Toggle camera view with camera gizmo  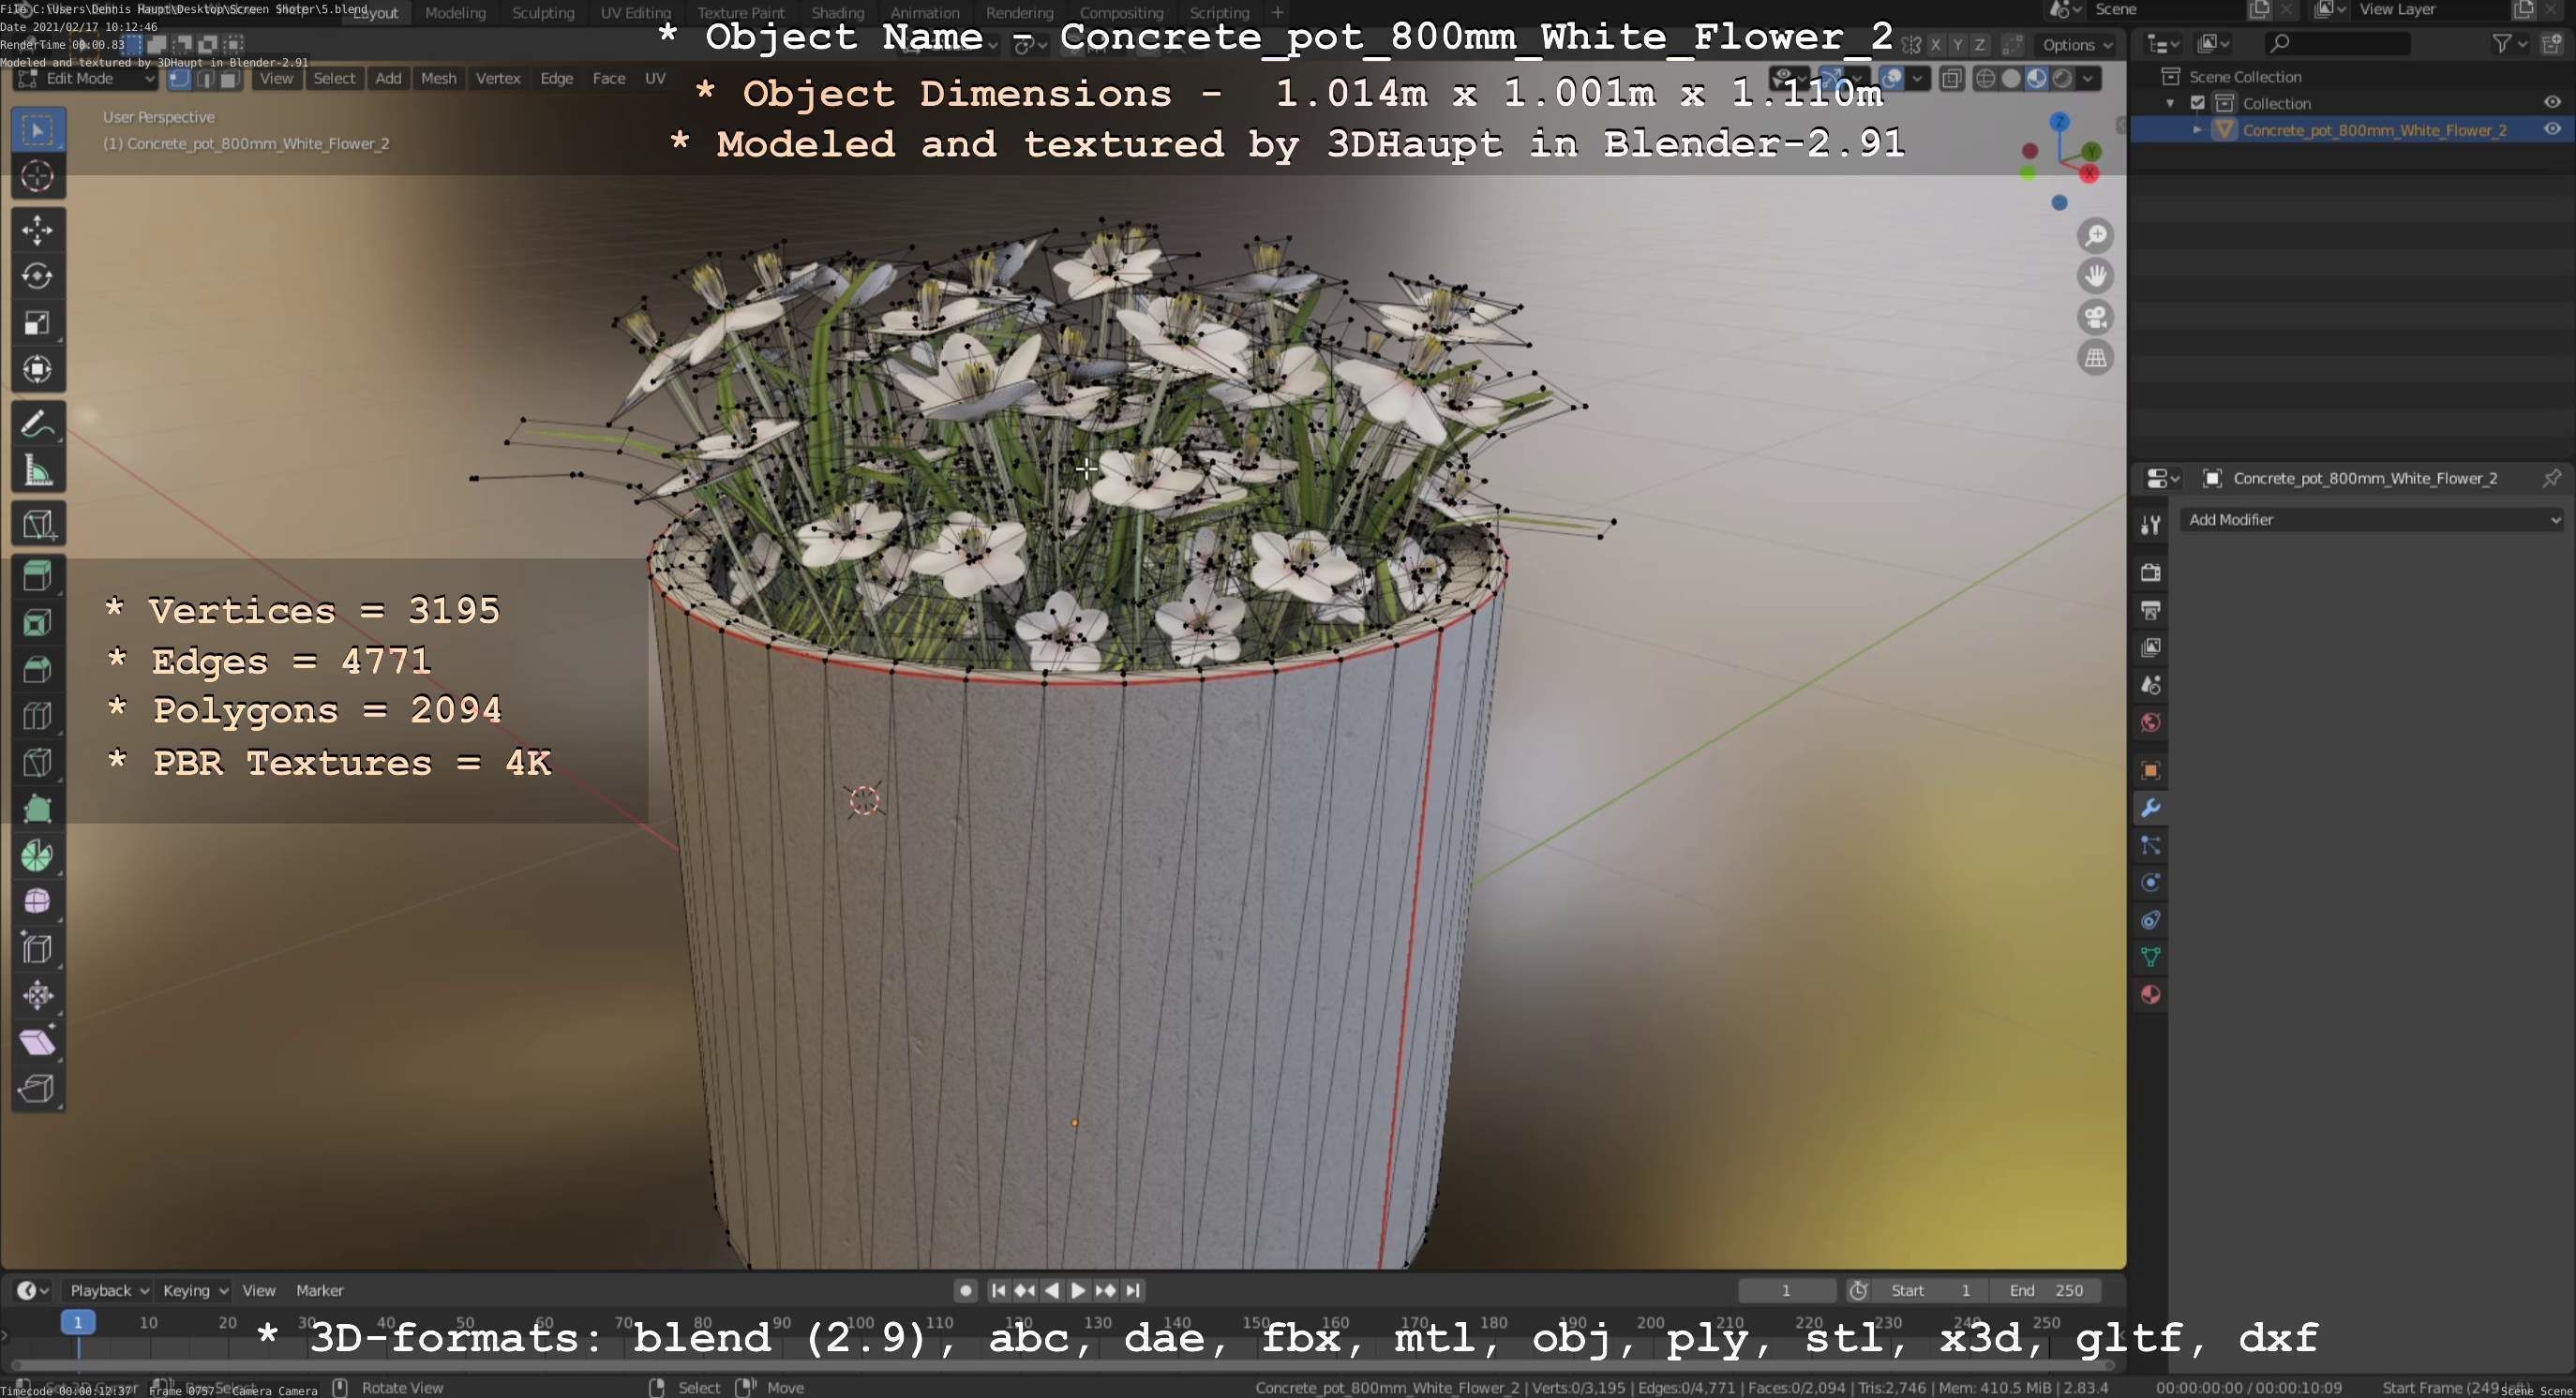[x=2095, y=318]
